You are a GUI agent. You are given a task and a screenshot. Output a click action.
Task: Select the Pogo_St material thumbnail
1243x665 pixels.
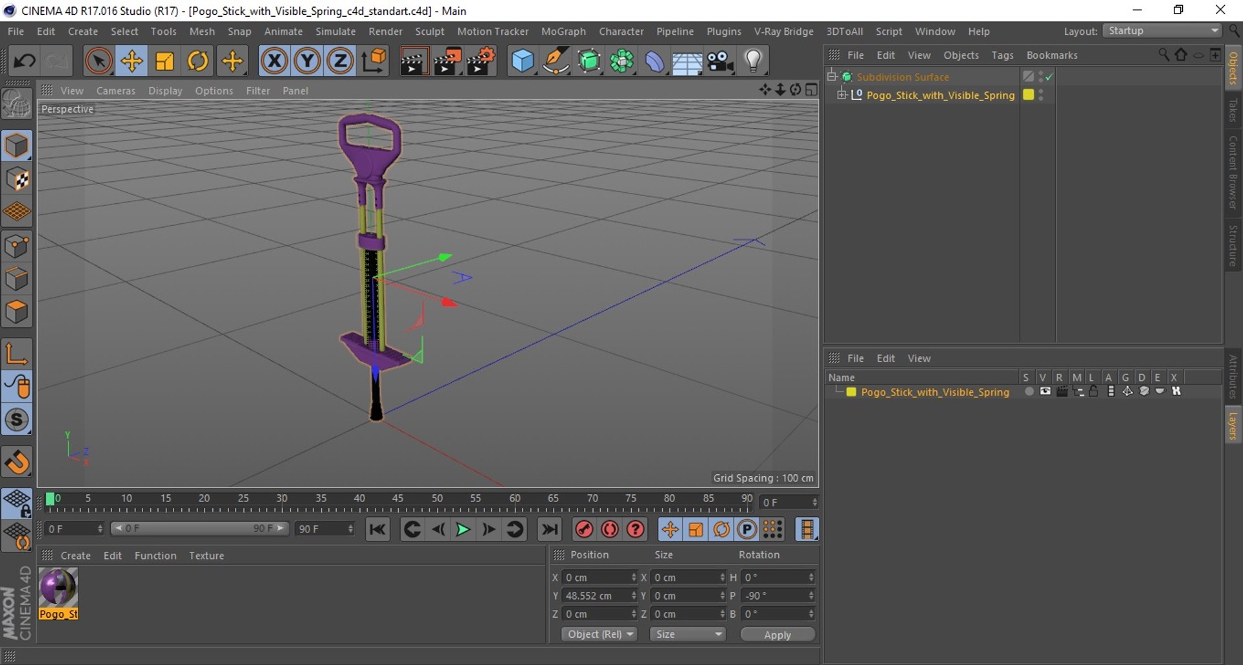[58, 593]
